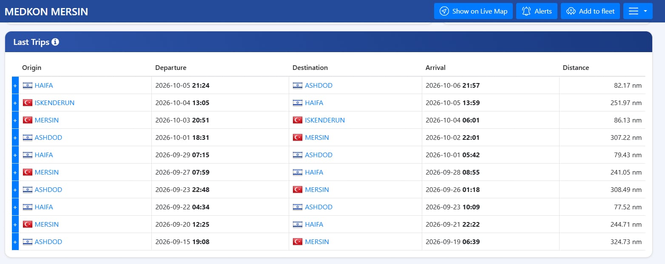The width and height of the screenshot is (665, 264).
Task: Open ASHDOD destination link in the 77.52 nm trip
Action: click(x=318, y=207)
